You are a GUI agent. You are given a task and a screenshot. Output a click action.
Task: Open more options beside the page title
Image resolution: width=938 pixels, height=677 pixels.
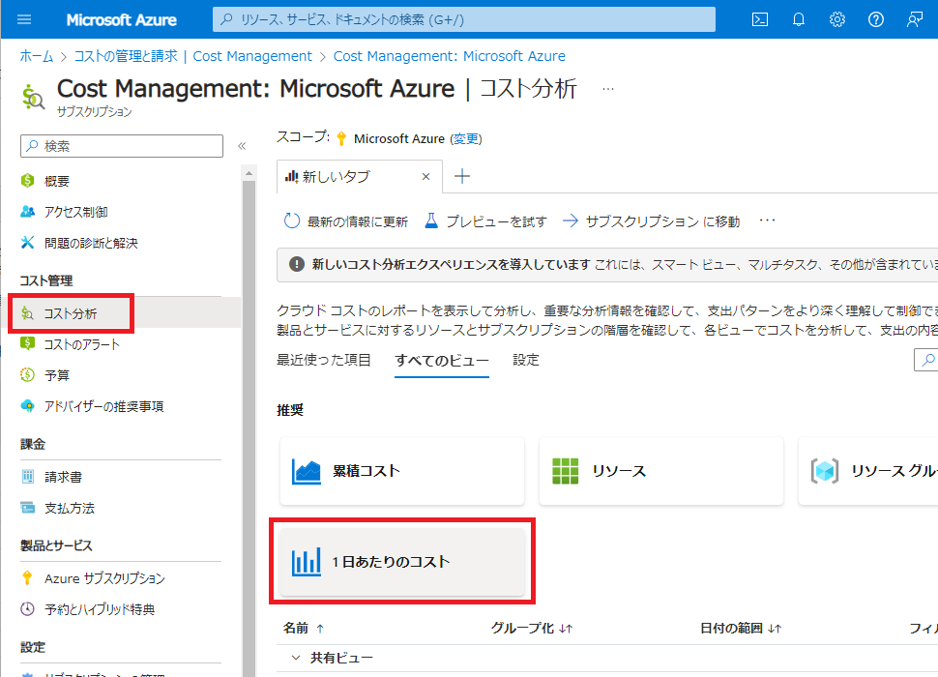[608, 89]
